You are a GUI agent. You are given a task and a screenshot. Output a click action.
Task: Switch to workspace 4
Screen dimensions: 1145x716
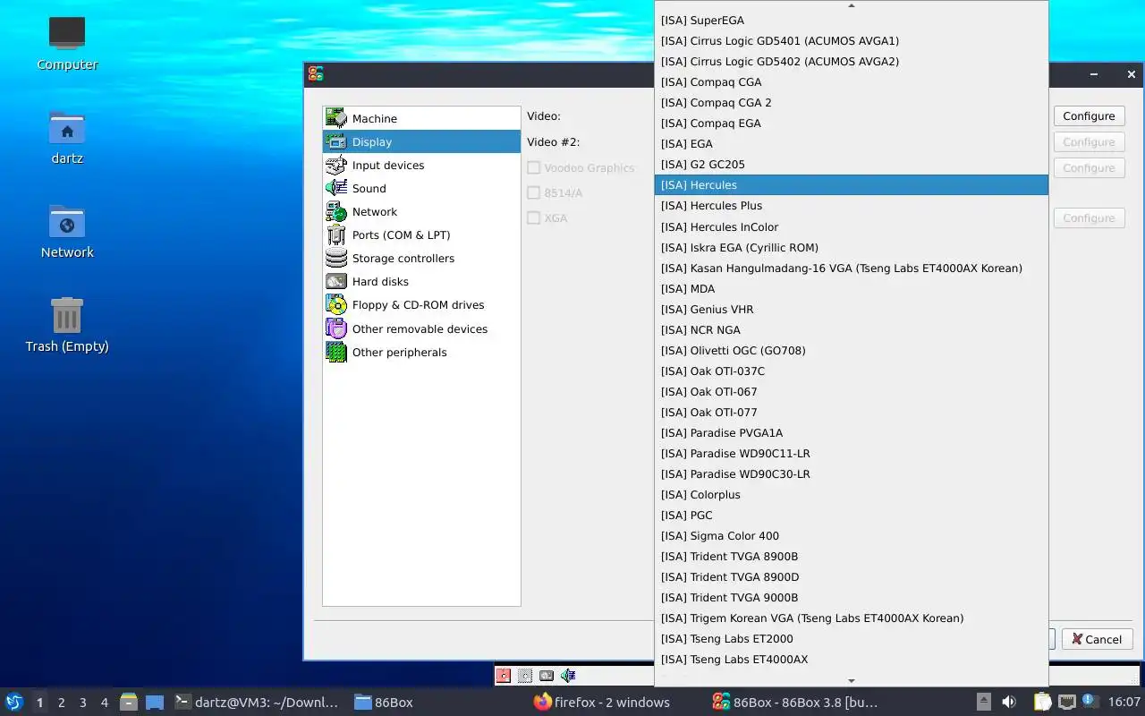click(x=105, y=703)
